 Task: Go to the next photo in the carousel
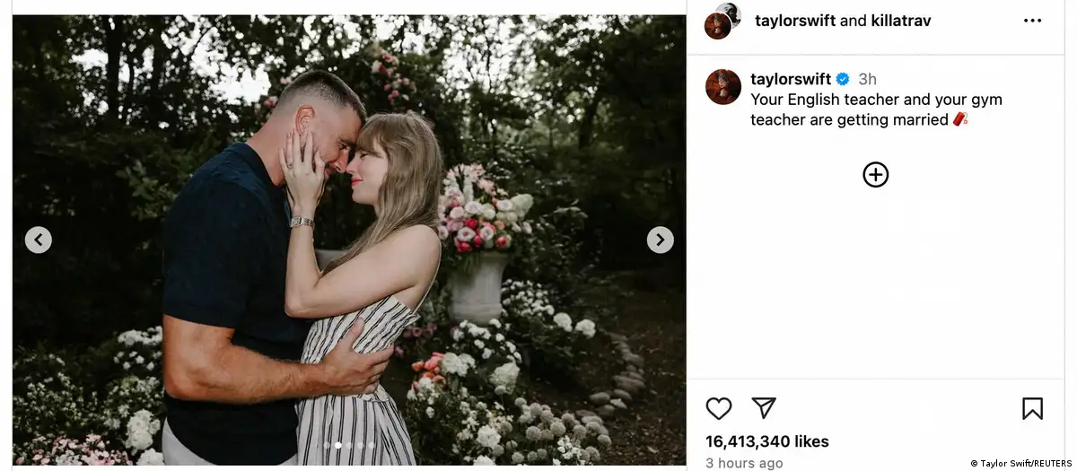tap(661, 240)
